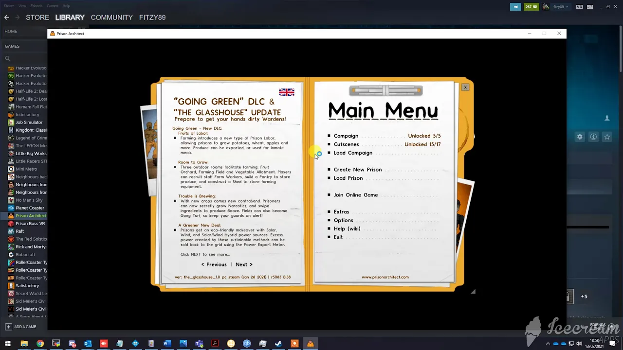Open www.prisonarchitect.com link
Screen dimensions: 623x350
tap(385, 277)
